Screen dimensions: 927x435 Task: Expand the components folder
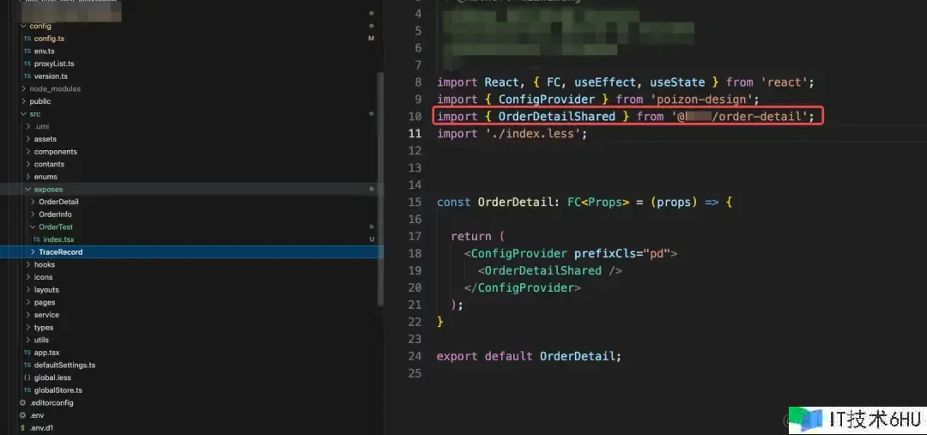click(28, 152)
